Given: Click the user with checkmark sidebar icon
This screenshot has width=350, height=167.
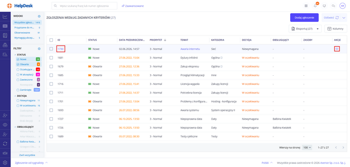Looking at the screenshot, I should [x=5, y=134].
